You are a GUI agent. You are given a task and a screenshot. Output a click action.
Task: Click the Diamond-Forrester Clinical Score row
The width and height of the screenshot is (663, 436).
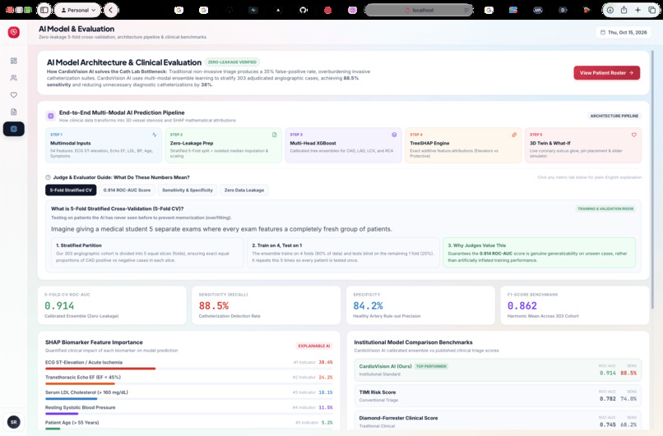498,420
